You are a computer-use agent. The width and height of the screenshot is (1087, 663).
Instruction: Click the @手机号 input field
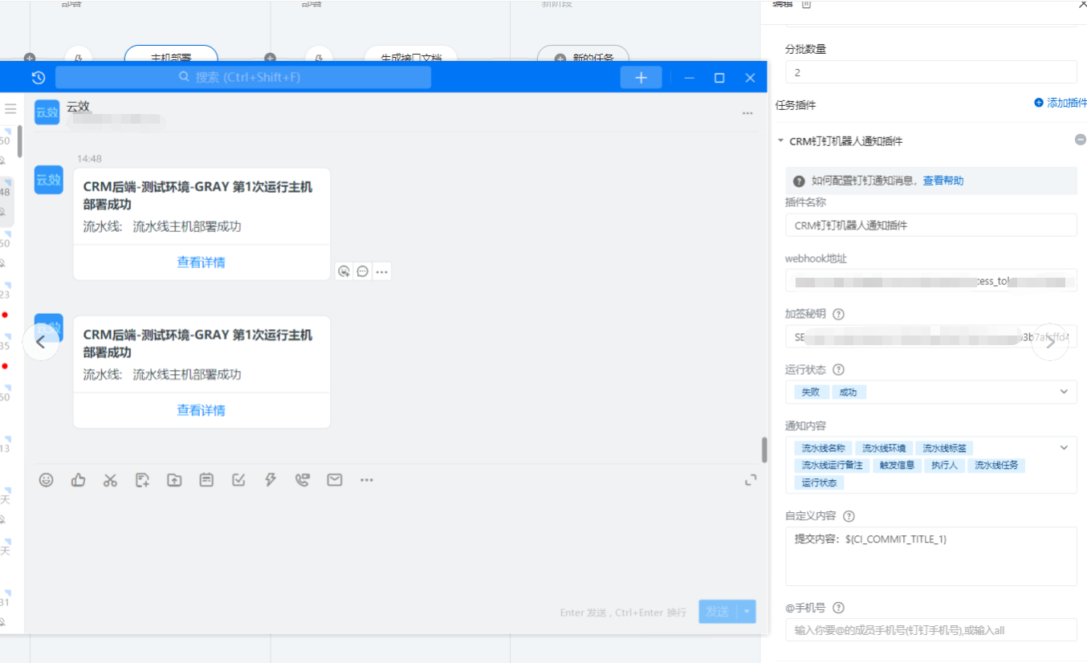[931, 630]
